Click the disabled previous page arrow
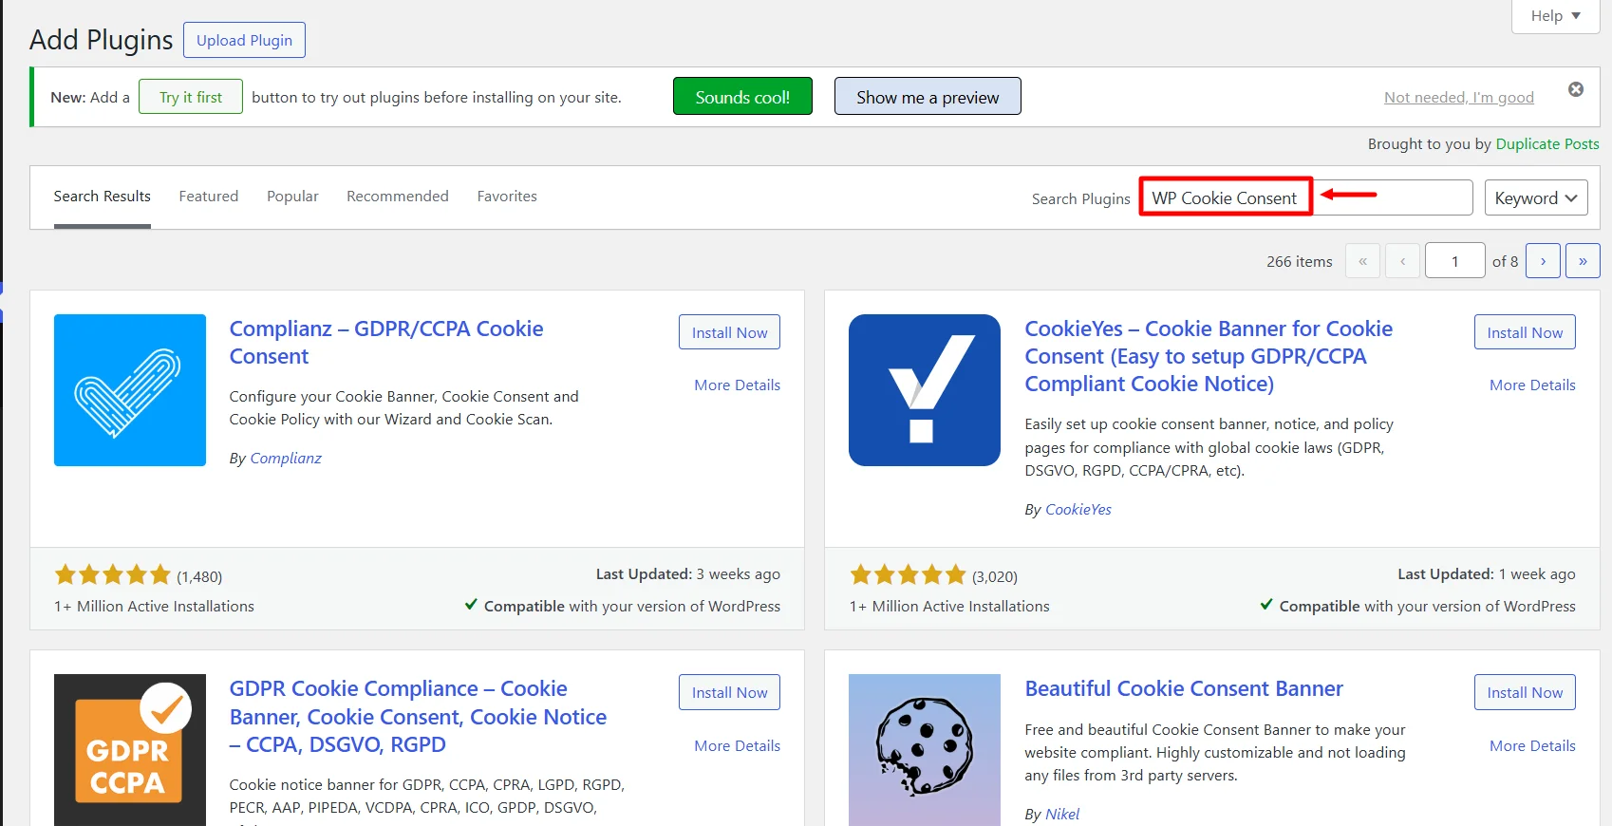 coord(1402,261)
